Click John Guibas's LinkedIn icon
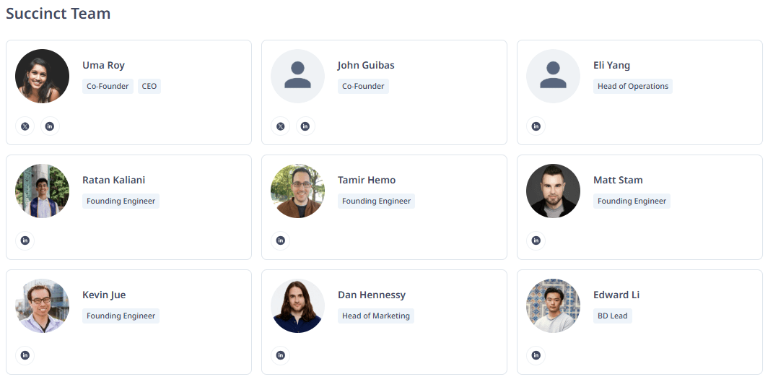 tap(305, 126)
